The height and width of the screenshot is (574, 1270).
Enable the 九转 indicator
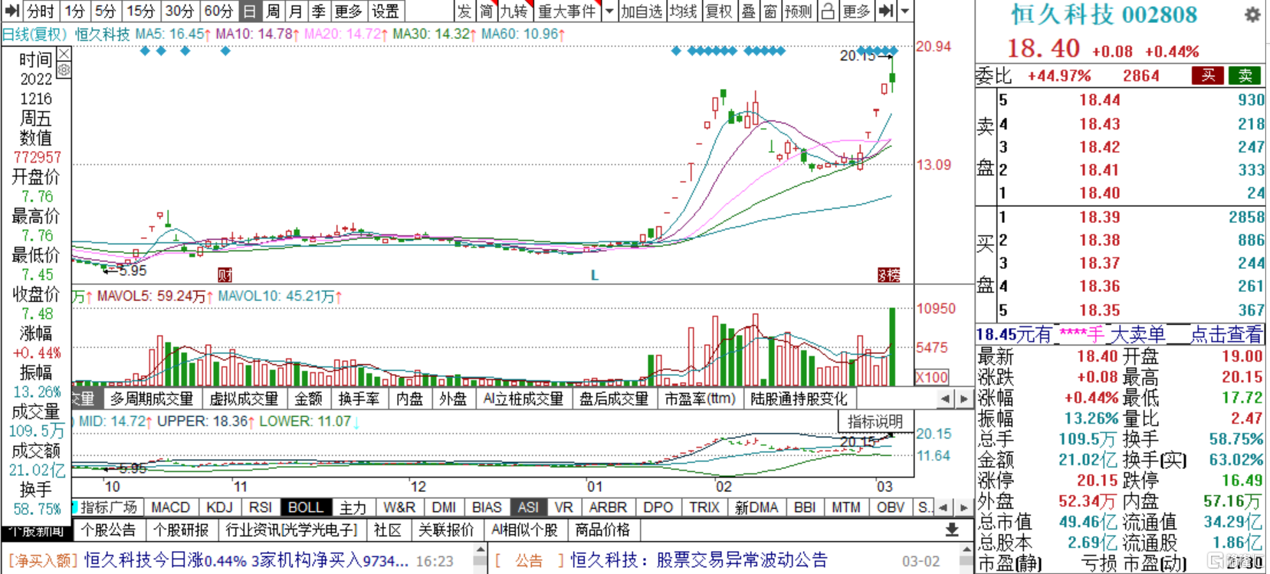[514, 11]
